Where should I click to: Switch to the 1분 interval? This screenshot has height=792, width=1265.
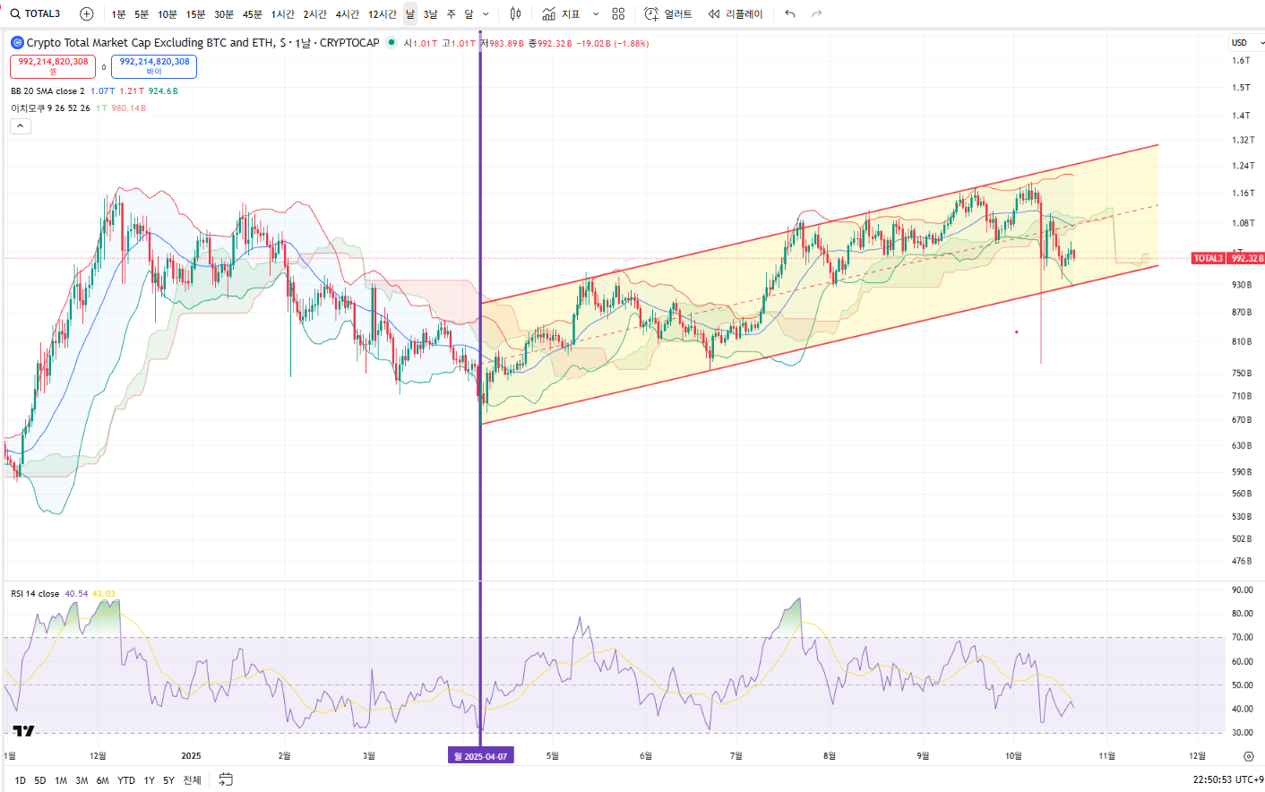pyautogui.click(x=118, y=14)
